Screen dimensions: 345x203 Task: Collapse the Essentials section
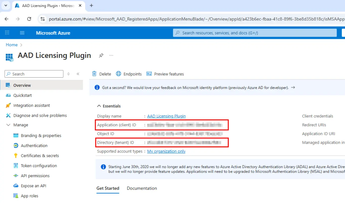coord(99,106)
